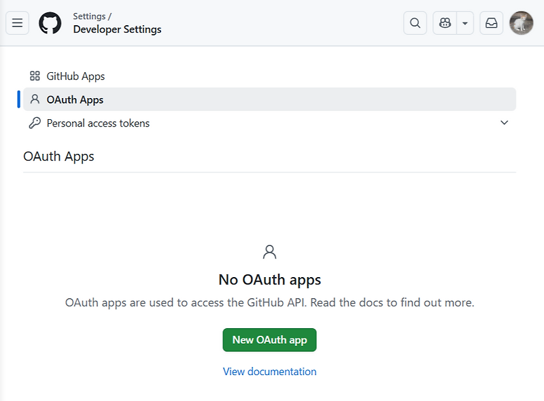
Task: Open the navigation hamburger menu
Action: point(17,22)
